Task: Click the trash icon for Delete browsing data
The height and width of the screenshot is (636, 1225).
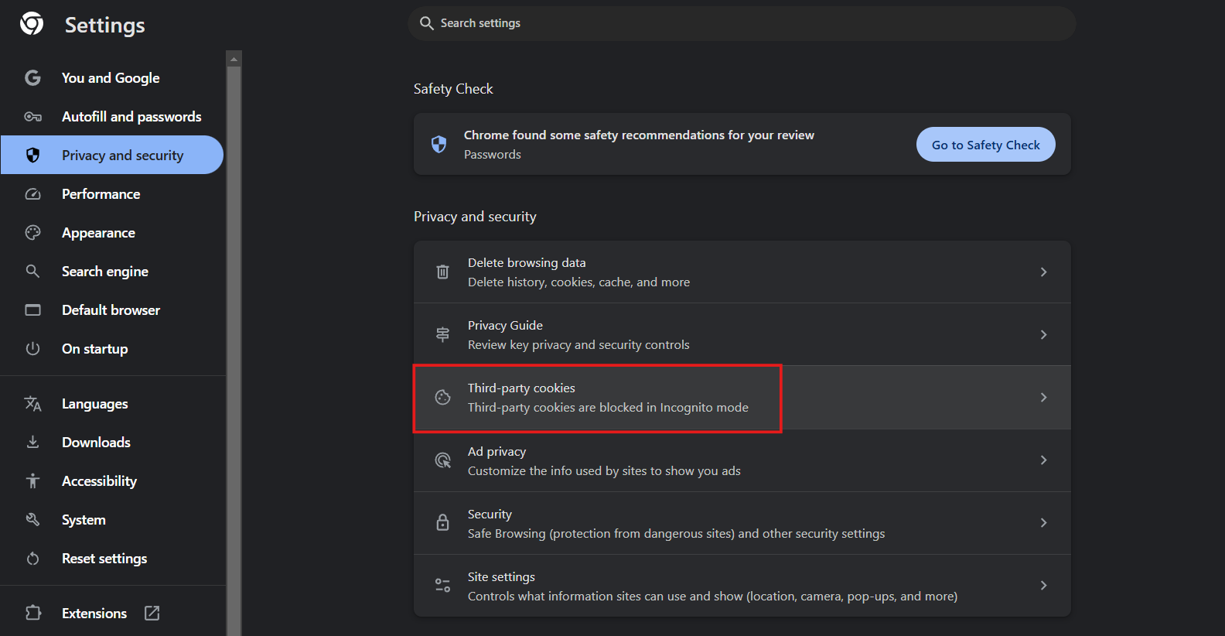Action: click(x=442, y=272)
